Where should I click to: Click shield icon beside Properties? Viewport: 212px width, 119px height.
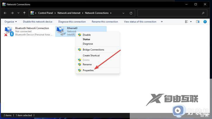pyautogui.click(x=80, y=70)
